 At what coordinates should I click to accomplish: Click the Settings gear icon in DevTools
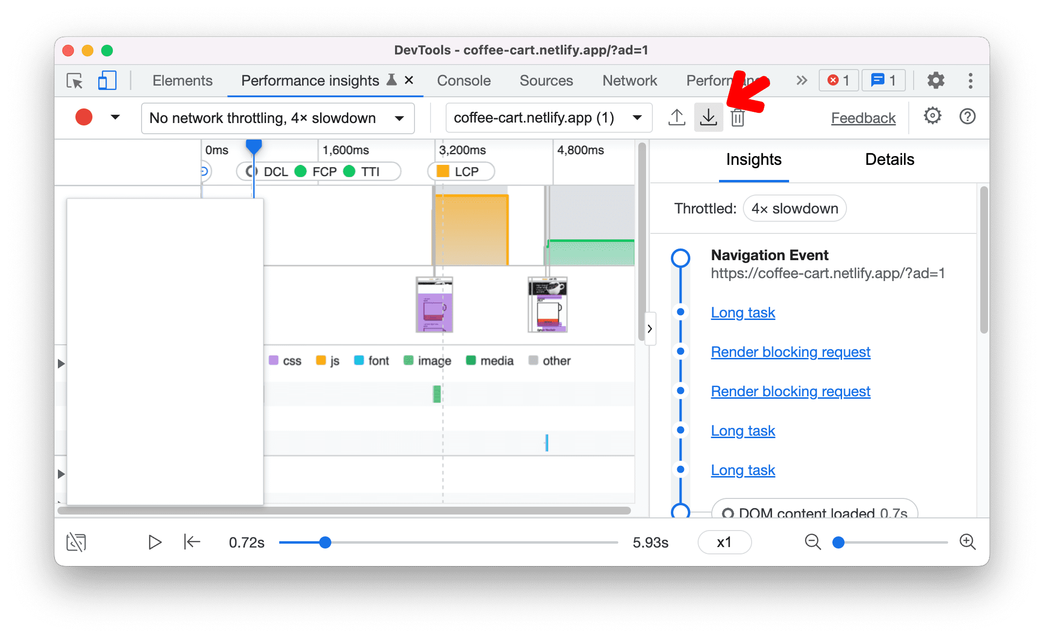(x=935, y=79)
